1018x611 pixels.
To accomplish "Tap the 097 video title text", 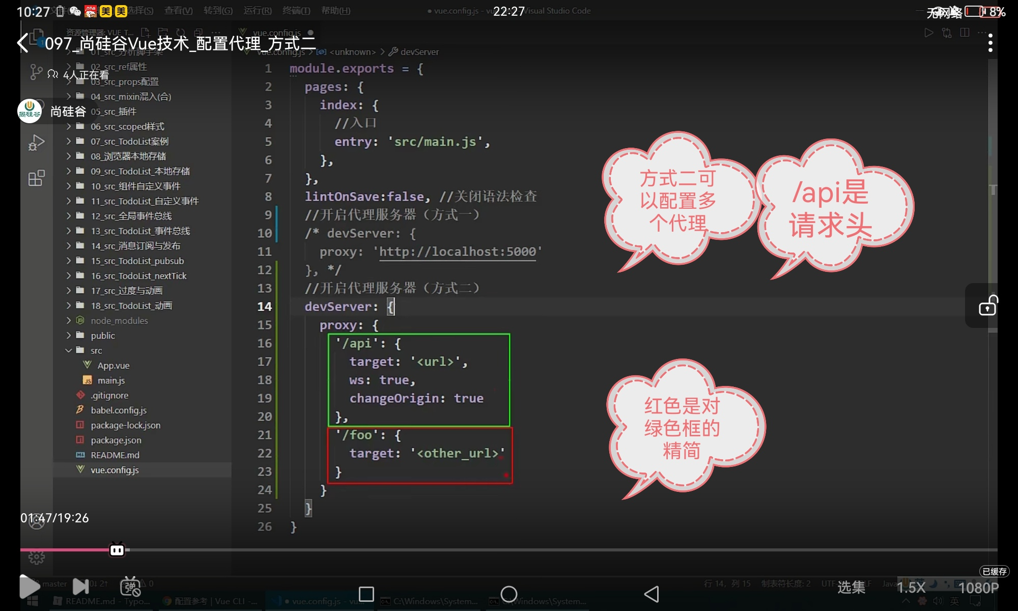I will point(180,44).
